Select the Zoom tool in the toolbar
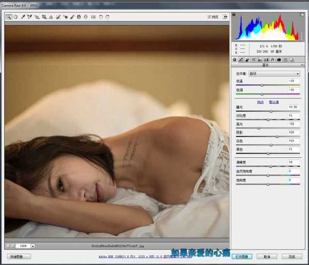309x265 pixels. [x=9, y=17]
